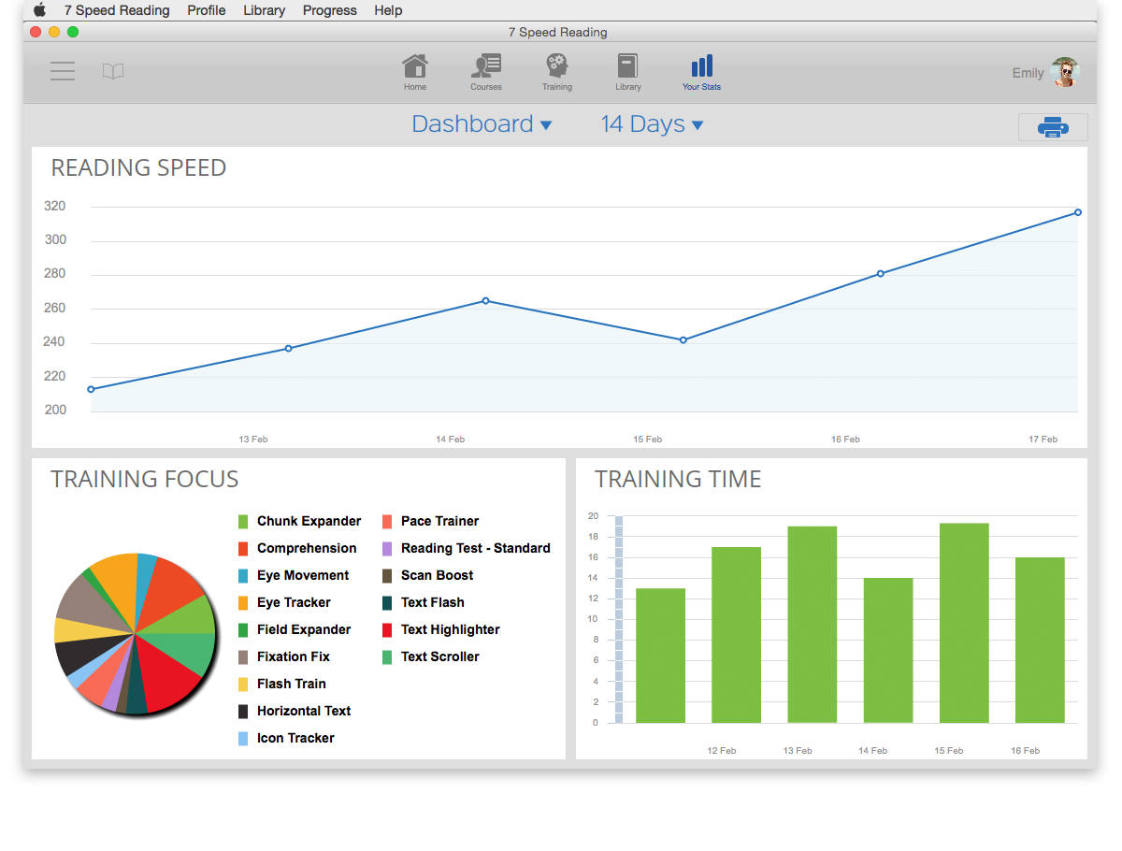Viewport: 1122px width, 851px height.
Task: Click the Eye Movement legend swatch
Action: 243,576
